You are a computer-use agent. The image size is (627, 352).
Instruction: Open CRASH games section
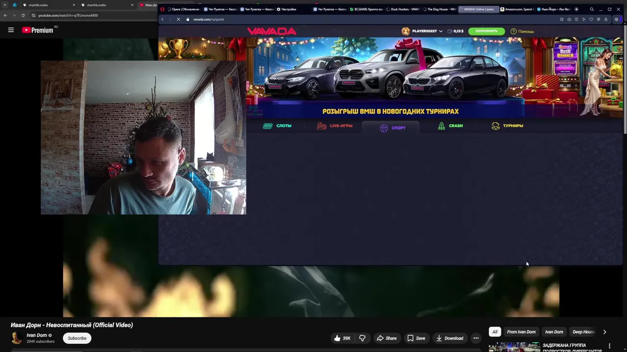pos(450,126)
